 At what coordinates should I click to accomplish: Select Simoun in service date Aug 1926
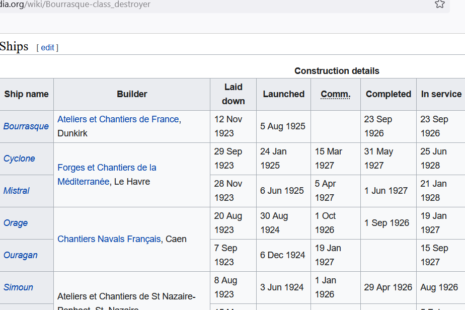click(x=439, y=287)
